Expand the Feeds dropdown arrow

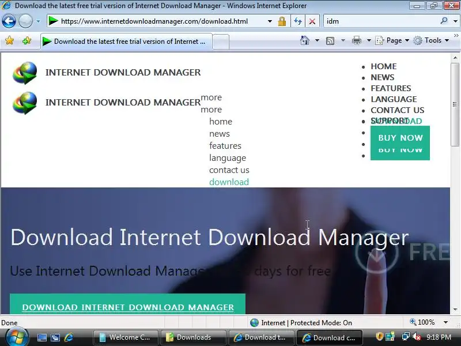pos(343,40)
